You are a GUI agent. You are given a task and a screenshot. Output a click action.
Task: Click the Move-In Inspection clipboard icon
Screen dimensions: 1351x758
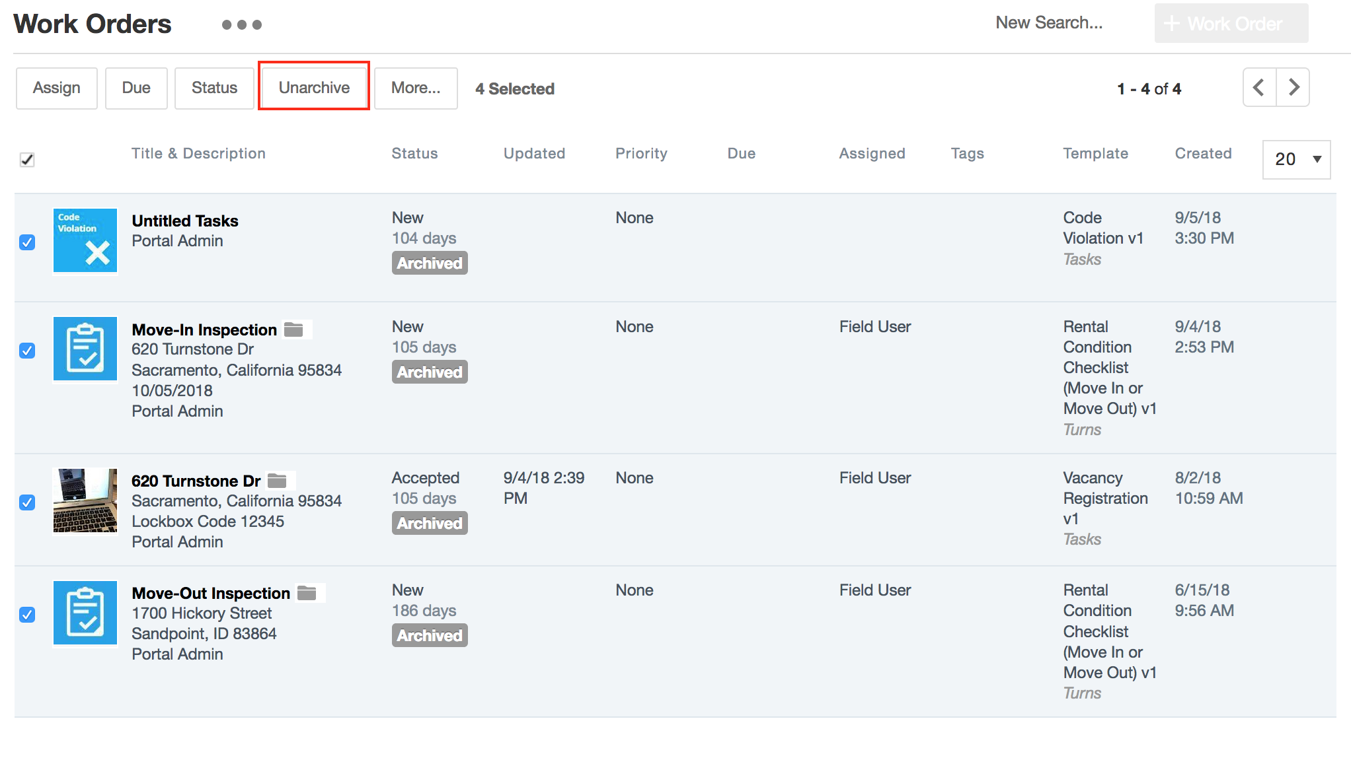[85, 349]
